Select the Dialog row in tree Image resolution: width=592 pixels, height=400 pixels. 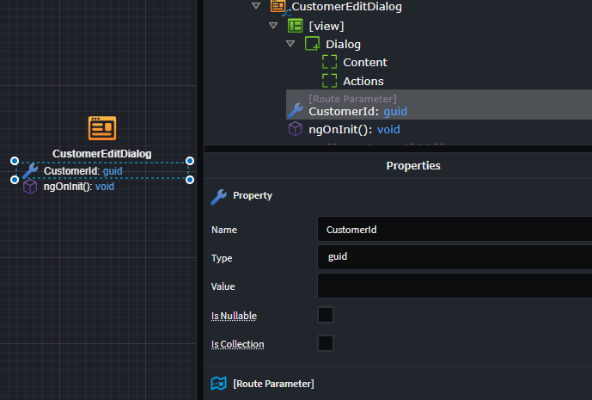[343, 44]
